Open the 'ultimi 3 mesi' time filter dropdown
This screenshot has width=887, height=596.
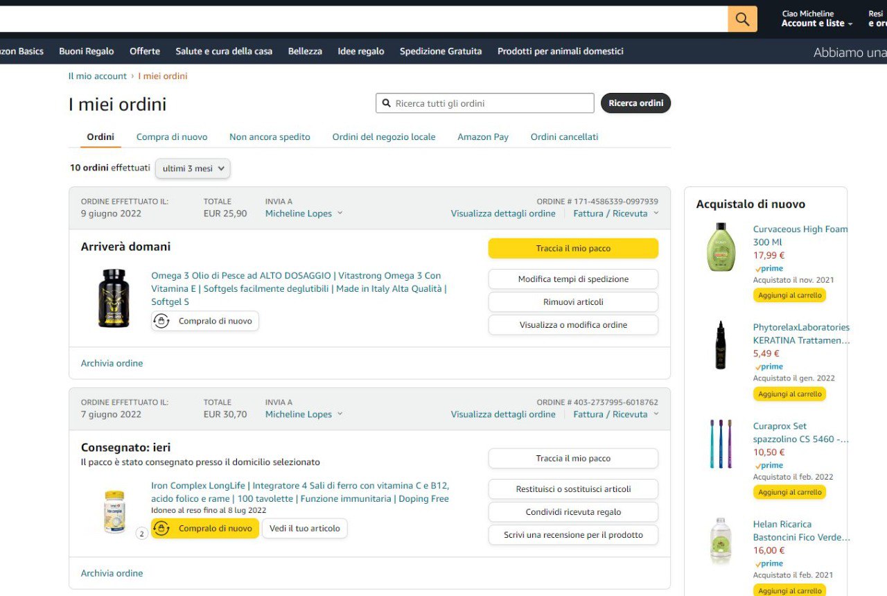tap(193, 168)
